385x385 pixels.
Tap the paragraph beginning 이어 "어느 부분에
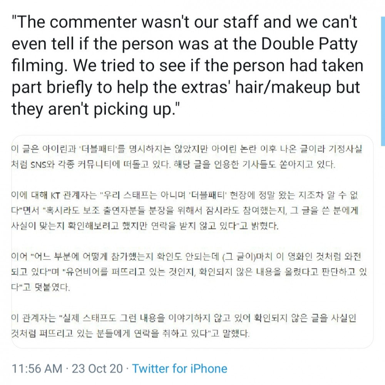pyautogui.click(x=189, y=272)
